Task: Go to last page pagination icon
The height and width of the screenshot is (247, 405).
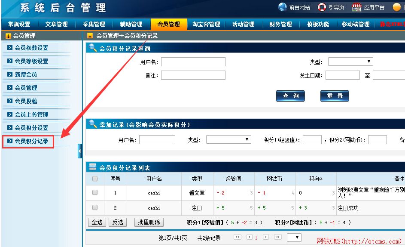Action: click(x=278, y=237)
